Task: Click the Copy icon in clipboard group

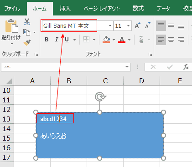Action: click(27, 32)
